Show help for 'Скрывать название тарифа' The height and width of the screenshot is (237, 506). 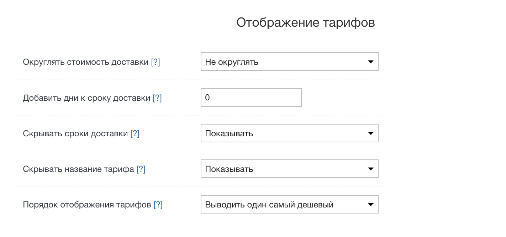141,169
